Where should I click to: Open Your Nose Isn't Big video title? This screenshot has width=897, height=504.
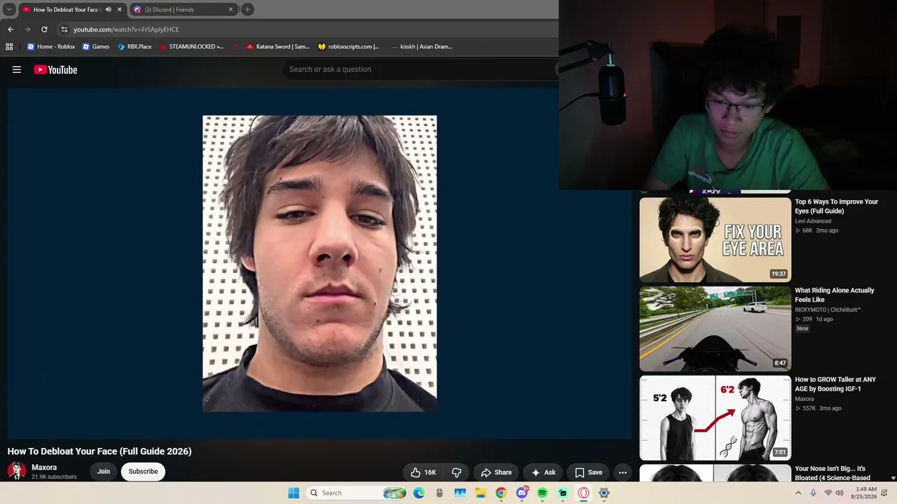833,473
